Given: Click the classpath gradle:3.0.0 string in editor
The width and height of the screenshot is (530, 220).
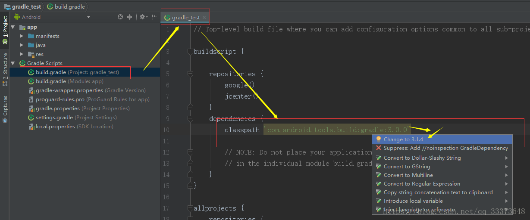Looking at the screenshot, I should point(337,130).
